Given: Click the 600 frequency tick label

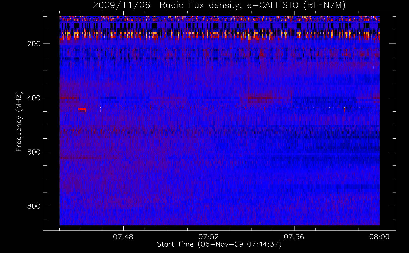Looking at the screenshot, I should [34, 152].
